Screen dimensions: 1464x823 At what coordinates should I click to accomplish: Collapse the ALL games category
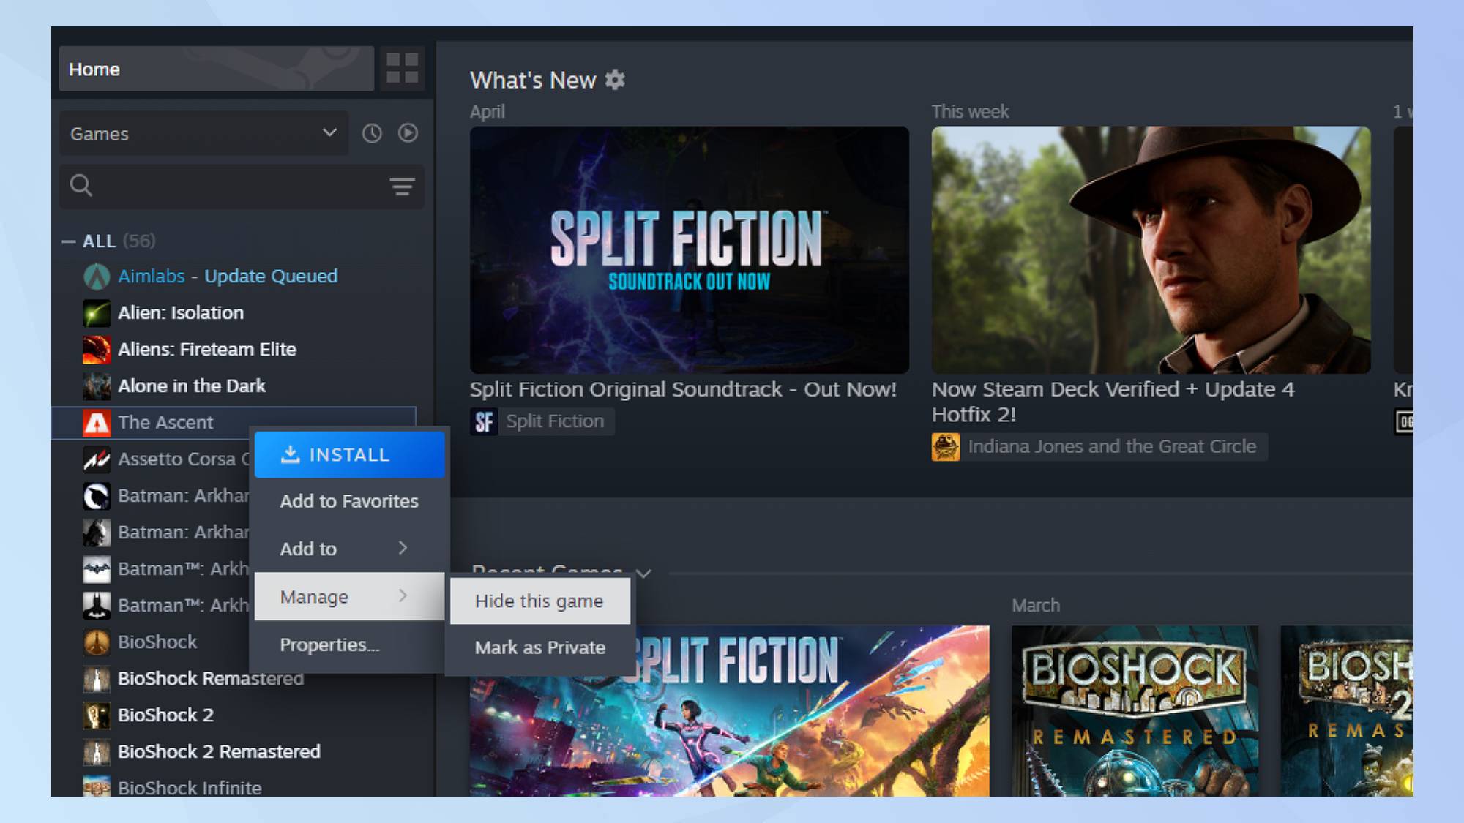[69, 241]
